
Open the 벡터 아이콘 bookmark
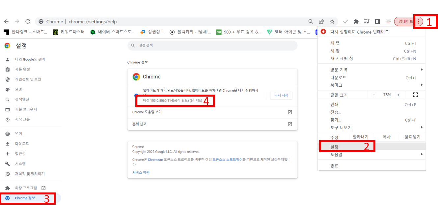tap(288, 32)
